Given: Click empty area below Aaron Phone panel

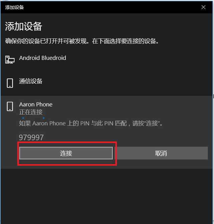Looking at the screenshot, I should coord(107,196).
